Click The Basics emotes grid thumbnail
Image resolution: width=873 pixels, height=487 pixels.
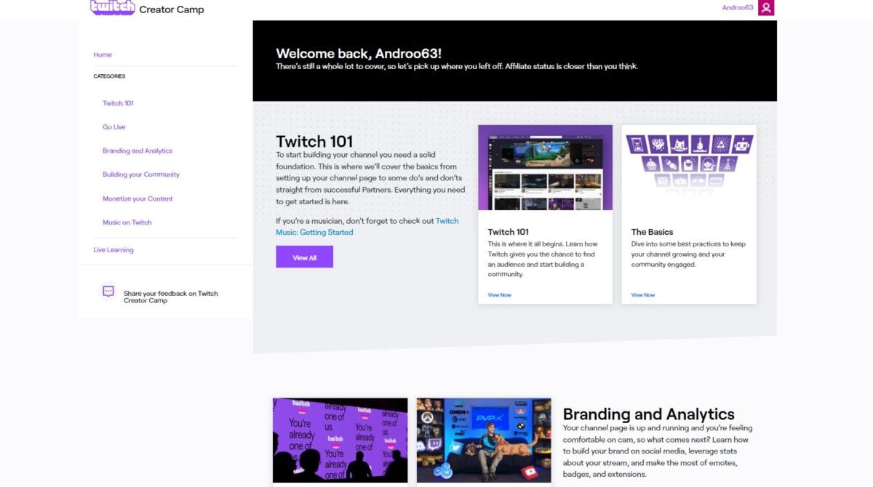(x=688, y=166)
